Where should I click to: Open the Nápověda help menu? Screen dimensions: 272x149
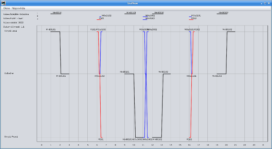18,8
